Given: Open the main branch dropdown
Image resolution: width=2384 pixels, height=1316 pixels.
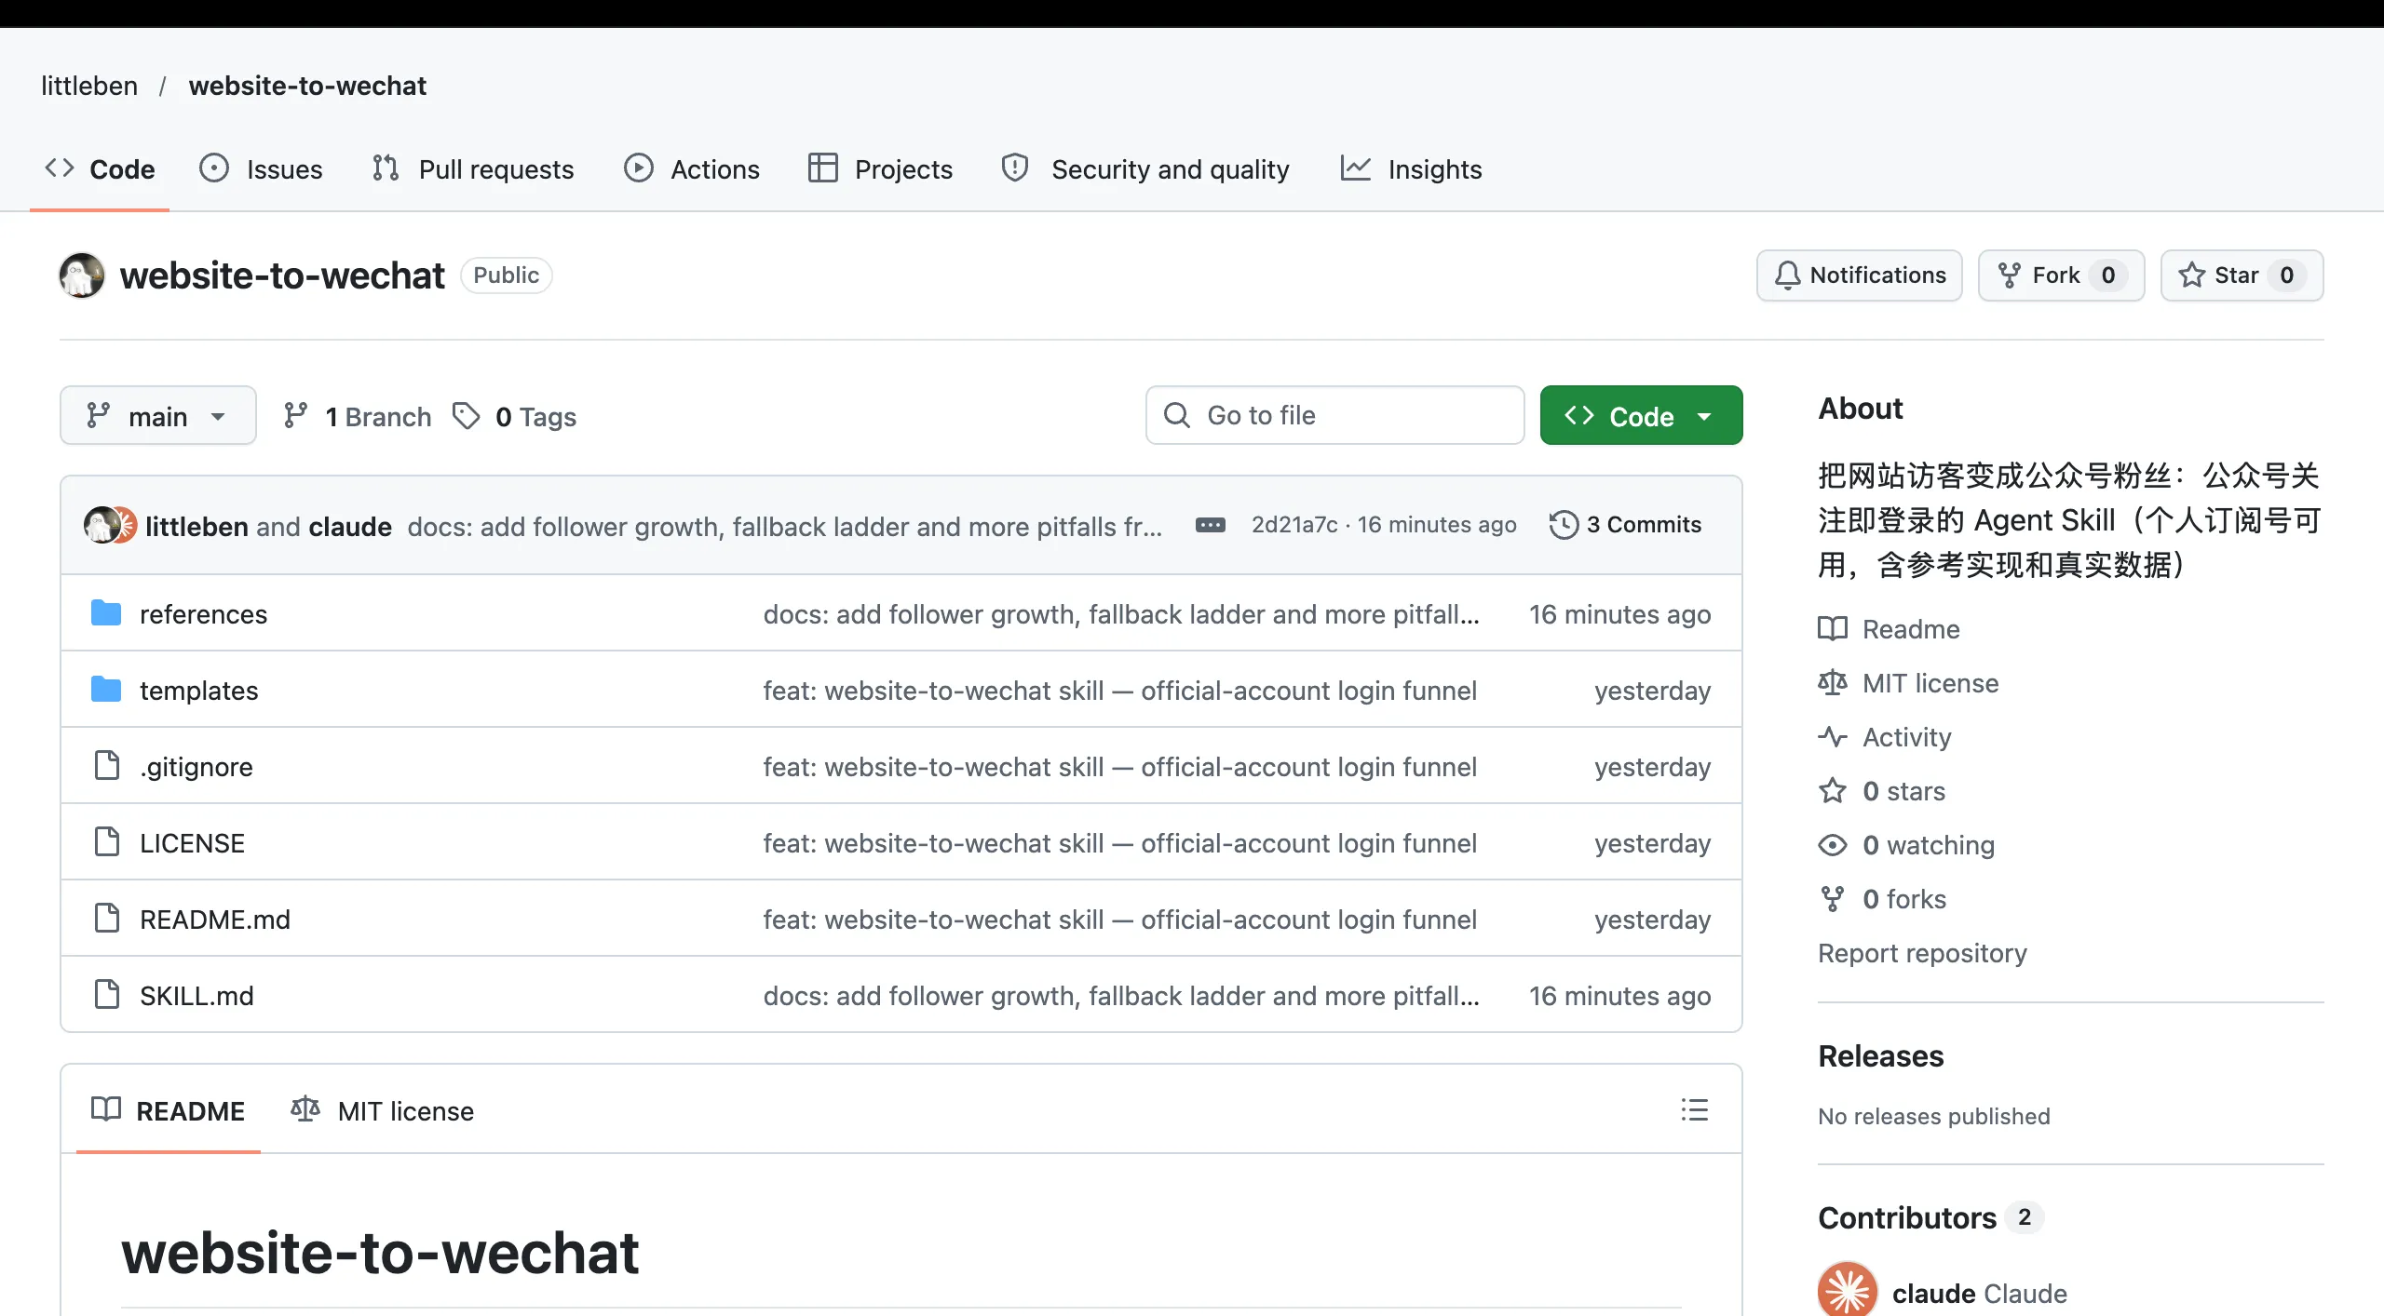Looking at the screenshot, I should tap(158, 415).
